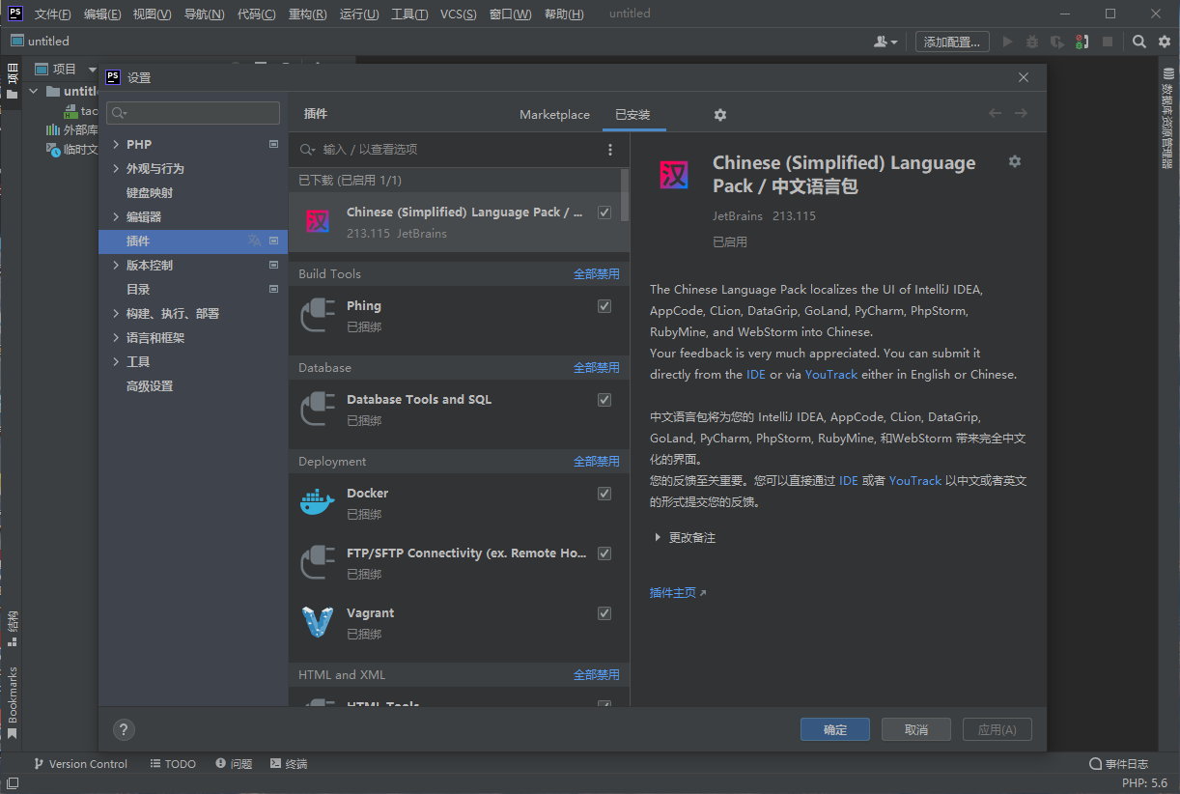1180x794 pixels.
Task: Click the plugin search field
Action: (x=449, y=150)
